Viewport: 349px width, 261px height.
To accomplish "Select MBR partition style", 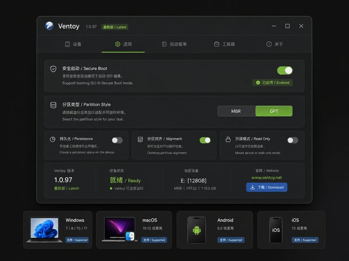I will coord(236,111).
